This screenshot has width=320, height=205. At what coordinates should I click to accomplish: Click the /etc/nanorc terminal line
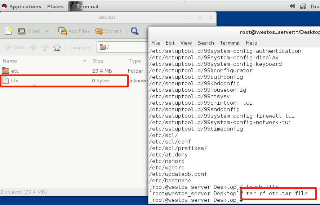166,161
